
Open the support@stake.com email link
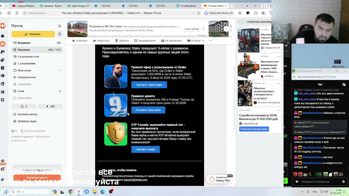tap(136, 180)
